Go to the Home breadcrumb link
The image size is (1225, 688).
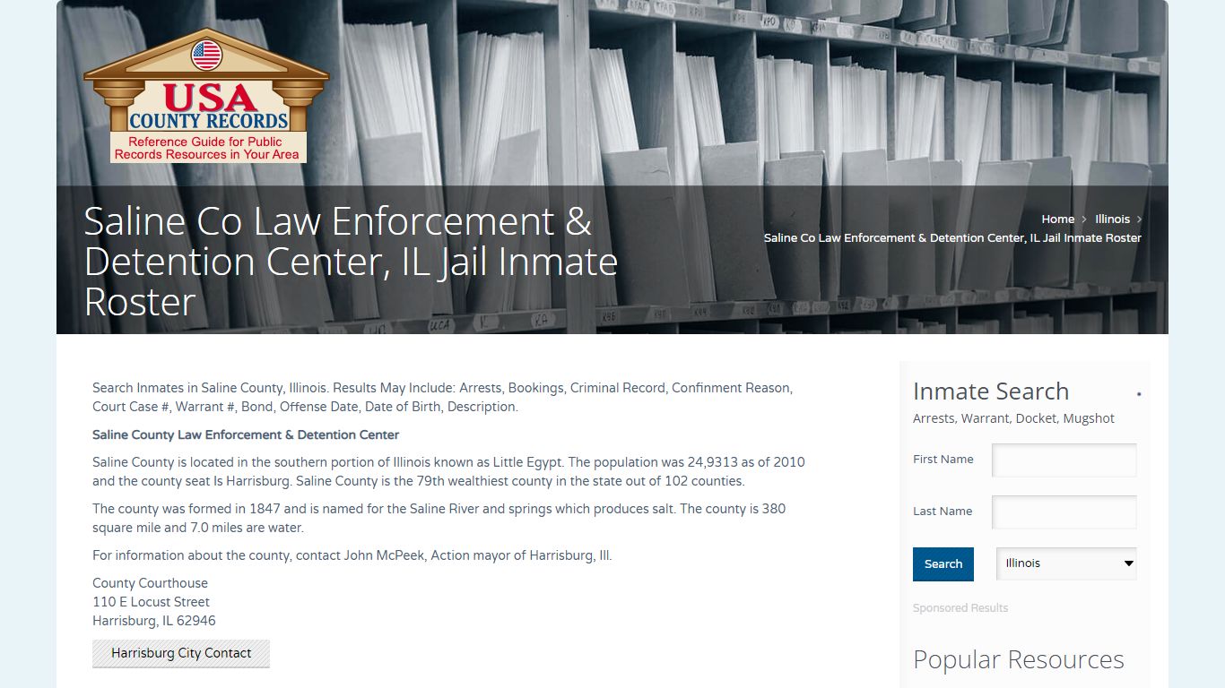pos(1057,219)
